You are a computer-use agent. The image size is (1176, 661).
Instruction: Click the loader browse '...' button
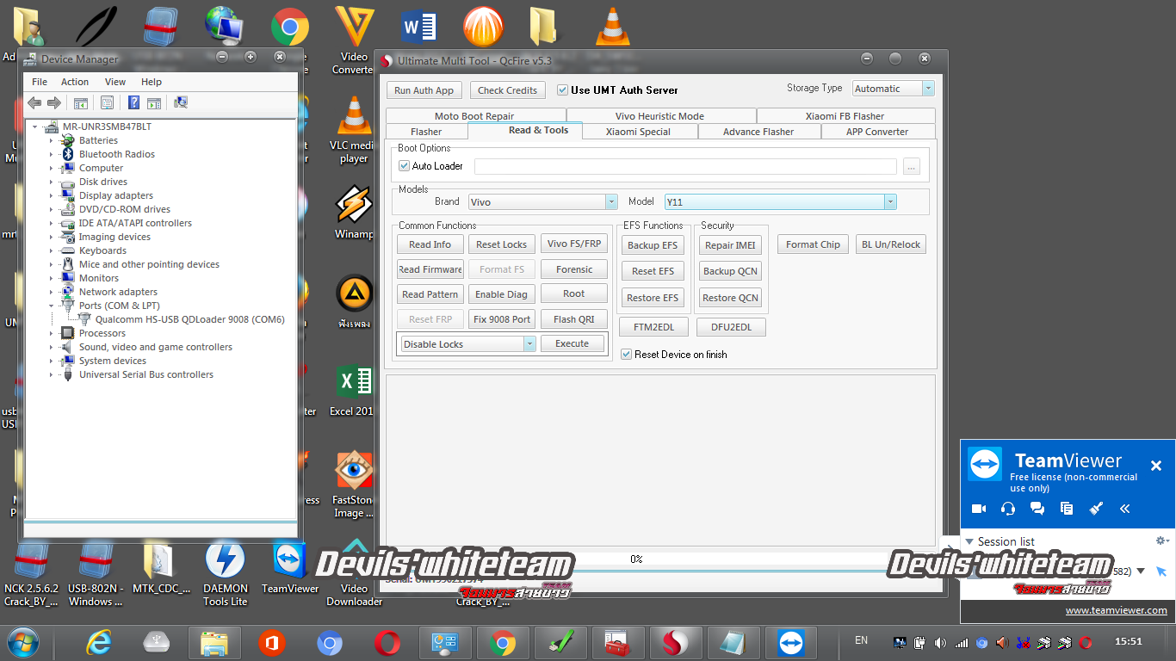(x=912, y=166)
